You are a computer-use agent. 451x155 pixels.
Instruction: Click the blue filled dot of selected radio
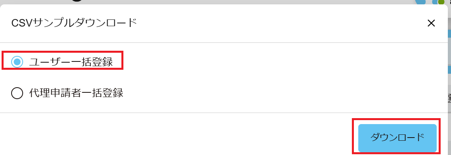point(17,62)
